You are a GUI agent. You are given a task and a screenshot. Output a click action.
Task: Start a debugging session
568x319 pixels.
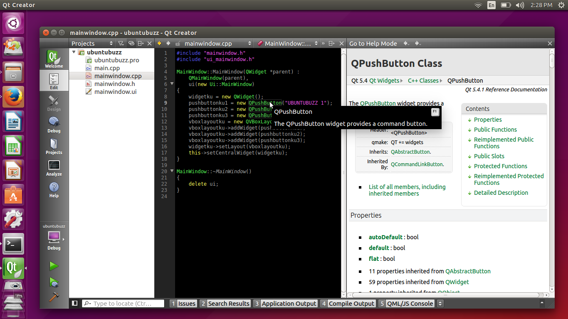click(x=54, y=282)
